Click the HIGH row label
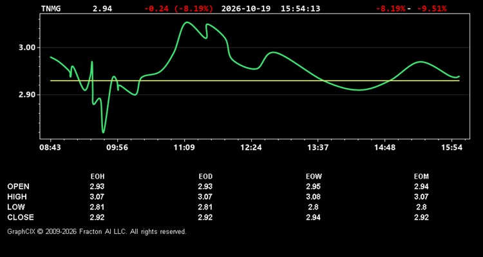The height and width of the screenshot is (257, 483). [x=17, y=197]
